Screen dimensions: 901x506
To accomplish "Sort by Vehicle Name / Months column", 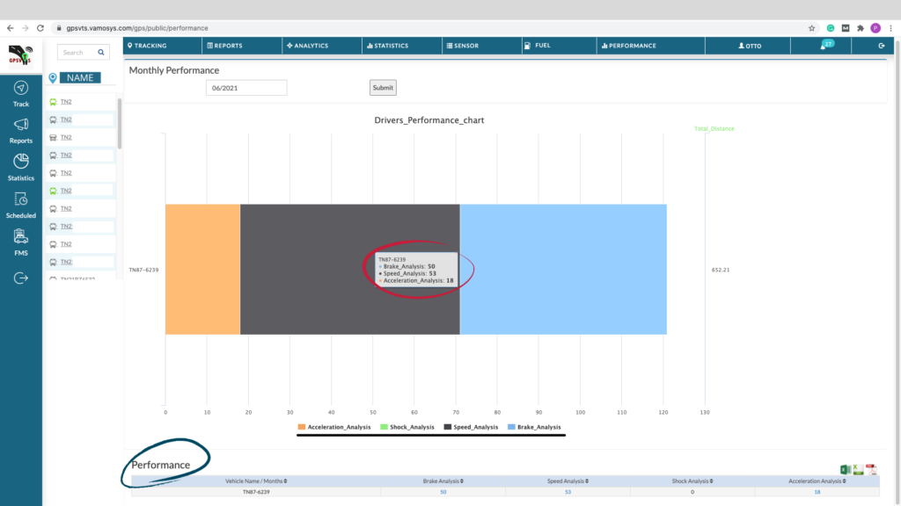I will click(x=257, y=481).
